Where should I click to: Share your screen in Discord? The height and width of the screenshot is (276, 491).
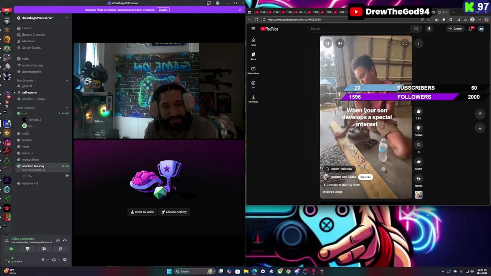click(x=28, y=249)
